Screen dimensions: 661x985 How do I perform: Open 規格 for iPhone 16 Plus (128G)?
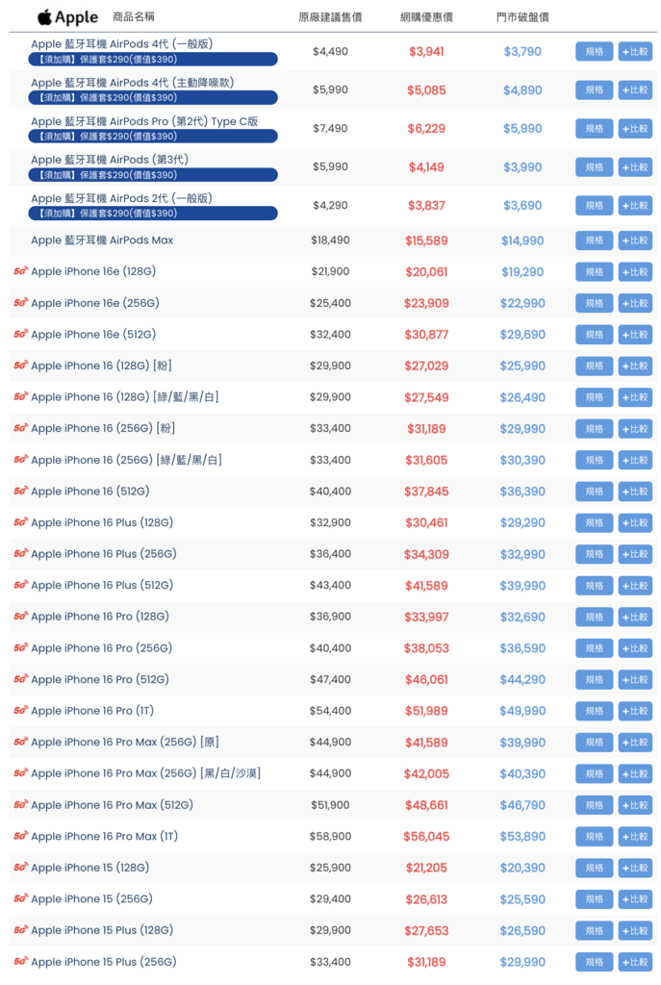pyautogui.click(x=594, y=522)
